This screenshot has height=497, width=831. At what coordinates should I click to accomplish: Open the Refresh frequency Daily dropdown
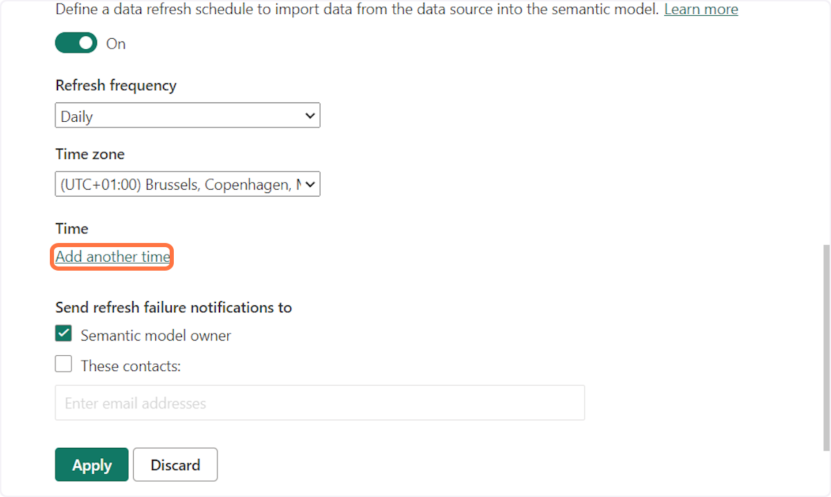point(188,116)
